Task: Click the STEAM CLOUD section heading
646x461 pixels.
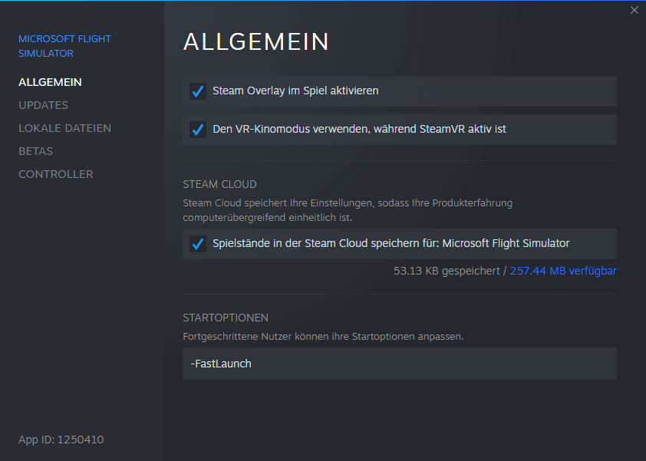Action: [219, 185]
